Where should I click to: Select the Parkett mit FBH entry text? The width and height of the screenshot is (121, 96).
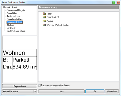point(54,17)
